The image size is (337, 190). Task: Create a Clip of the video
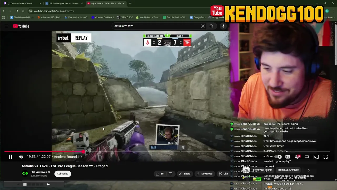[x=223, y=174]
